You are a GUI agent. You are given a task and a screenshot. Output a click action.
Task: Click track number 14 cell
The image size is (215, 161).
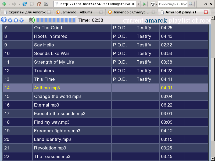[17, 88]
